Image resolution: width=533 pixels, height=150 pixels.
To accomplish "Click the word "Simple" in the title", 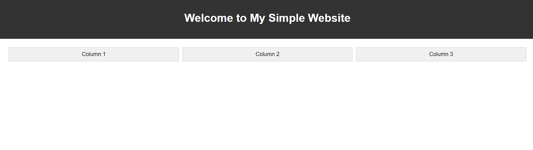I will coord(286,18).
